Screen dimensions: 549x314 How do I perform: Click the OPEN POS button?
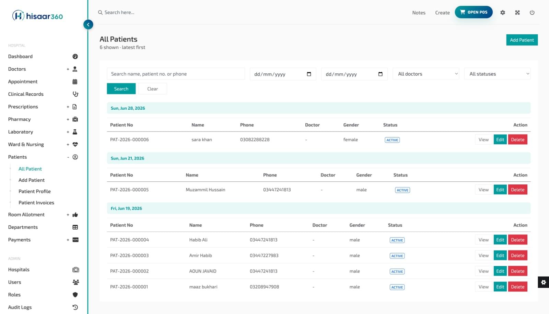pos(474,12)
